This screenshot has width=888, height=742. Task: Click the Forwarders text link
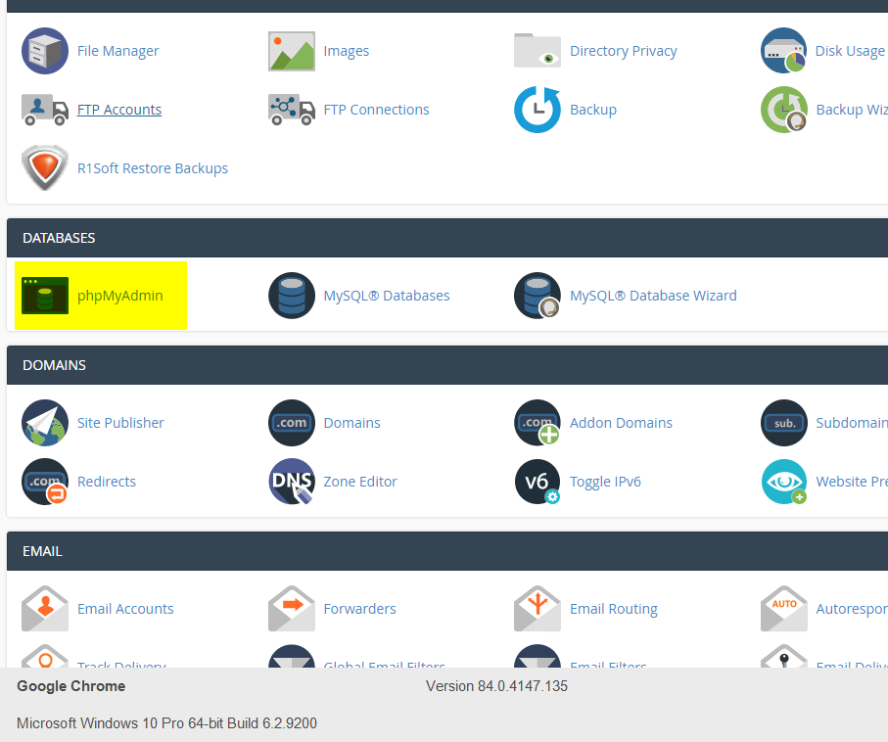point(359,609)
